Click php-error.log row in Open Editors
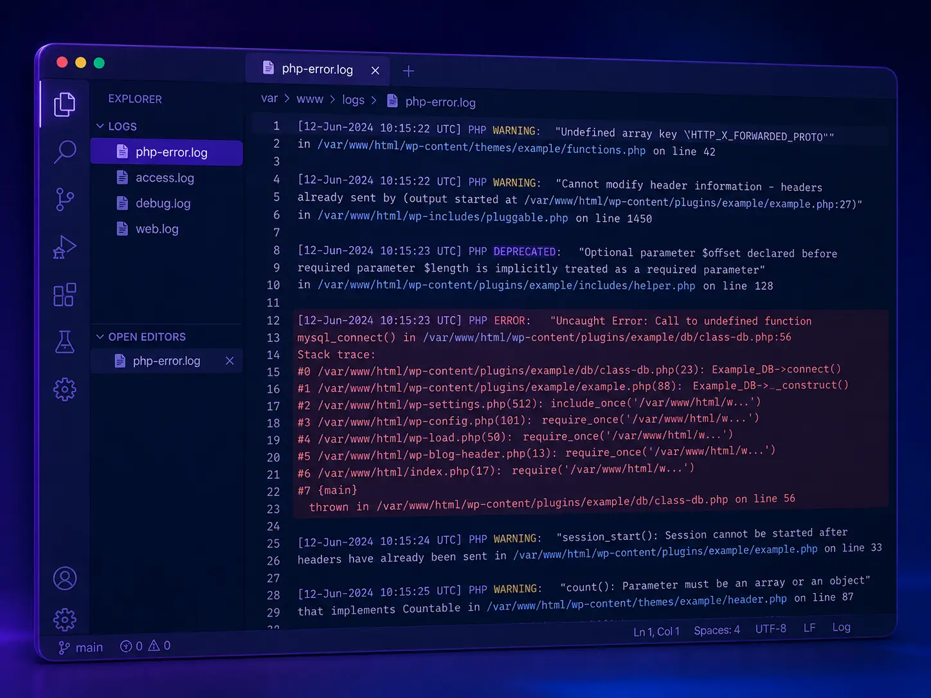931x698 pixels. [x=167, y=361]
